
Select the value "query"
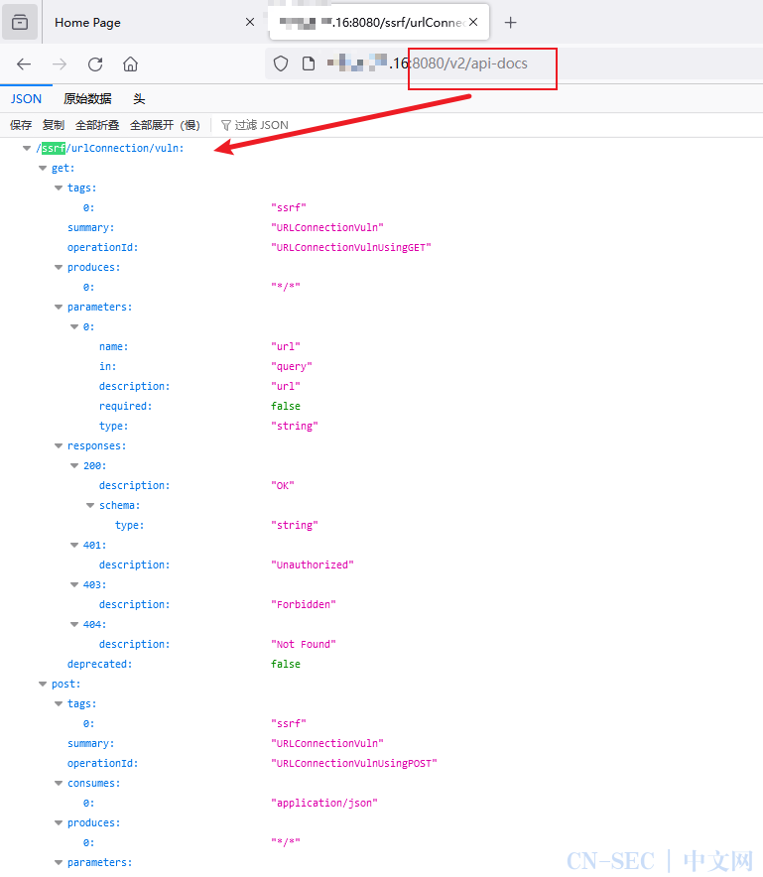tap(292, 366)
